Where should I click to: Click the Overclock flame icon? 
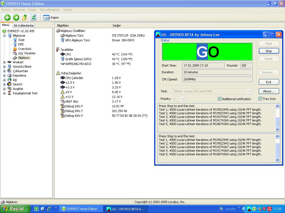point(15,49)
